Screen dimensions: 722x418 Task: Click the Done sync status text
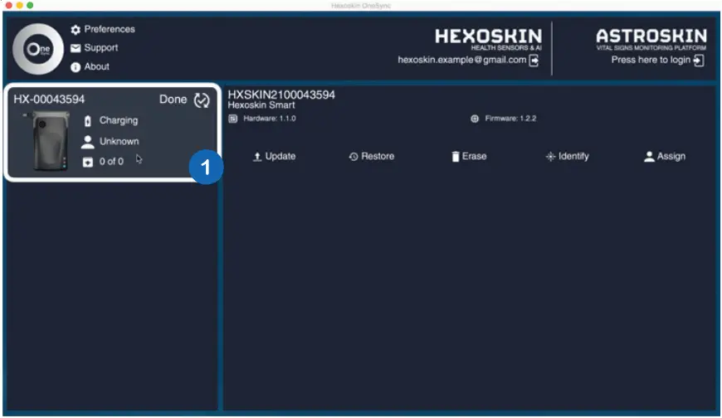click(x=173, y=100)
